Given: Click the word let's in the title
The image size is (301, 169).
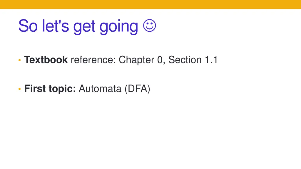Looking at the screenshot, I should [x=55, y=26].
